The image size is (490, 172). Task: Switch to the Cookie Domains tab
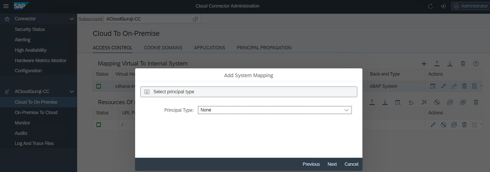163,48
